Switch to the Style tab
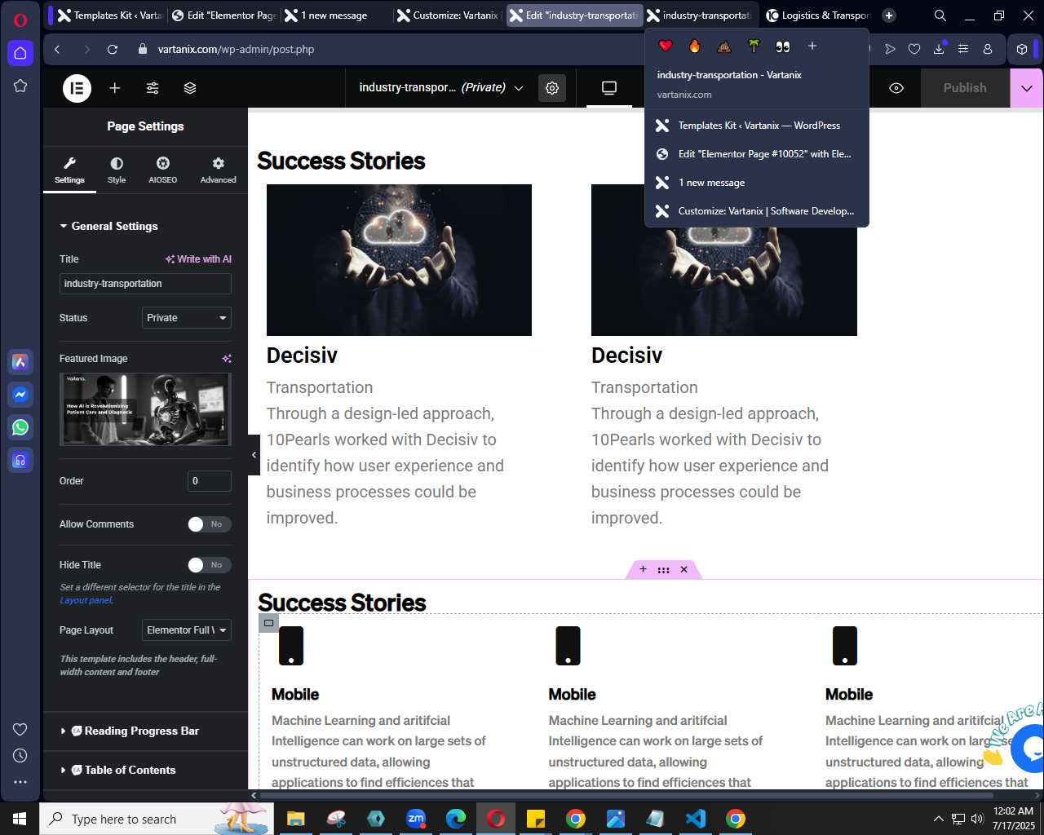The width and height of the screenshot is (1044, 835). [x=117, y=170]
